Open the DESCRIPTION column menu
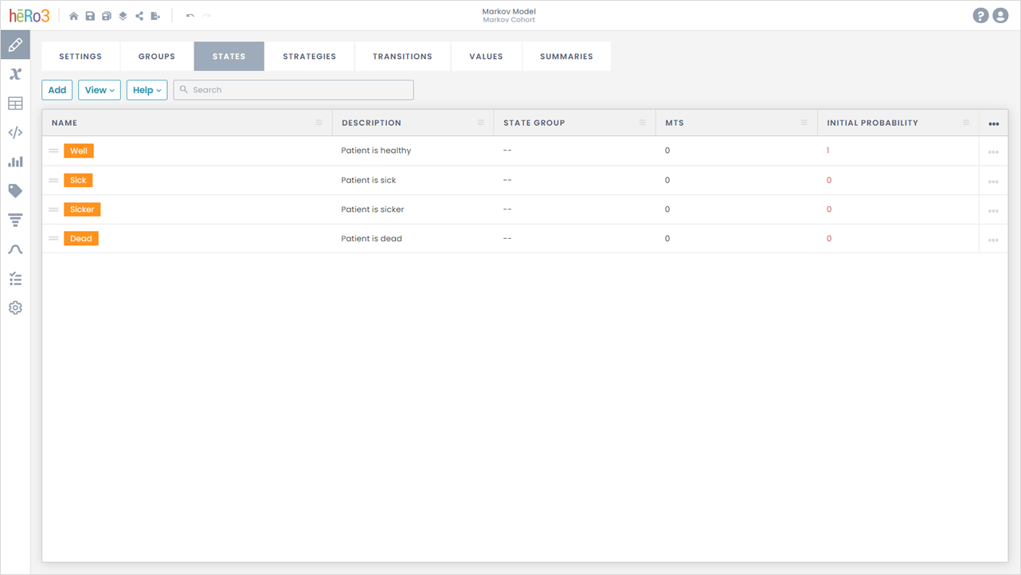 (480, 123)
